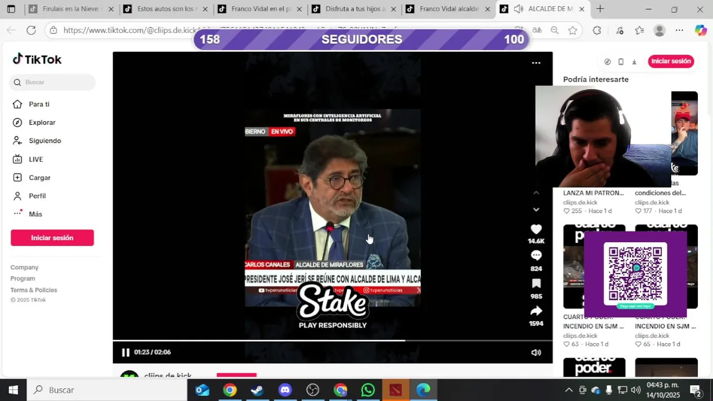Open the tab actions menu
Viewport: 713px width, 401px height.
click(11, 9)
